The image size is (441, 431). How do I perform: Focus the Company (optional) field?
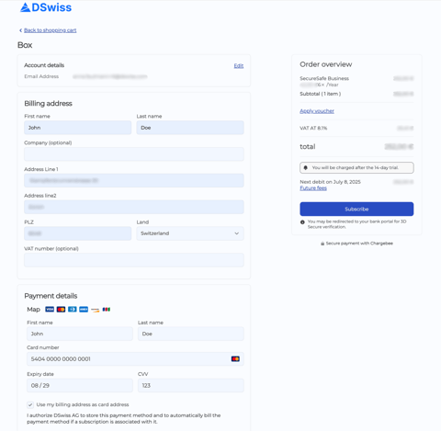click(134, 154)
